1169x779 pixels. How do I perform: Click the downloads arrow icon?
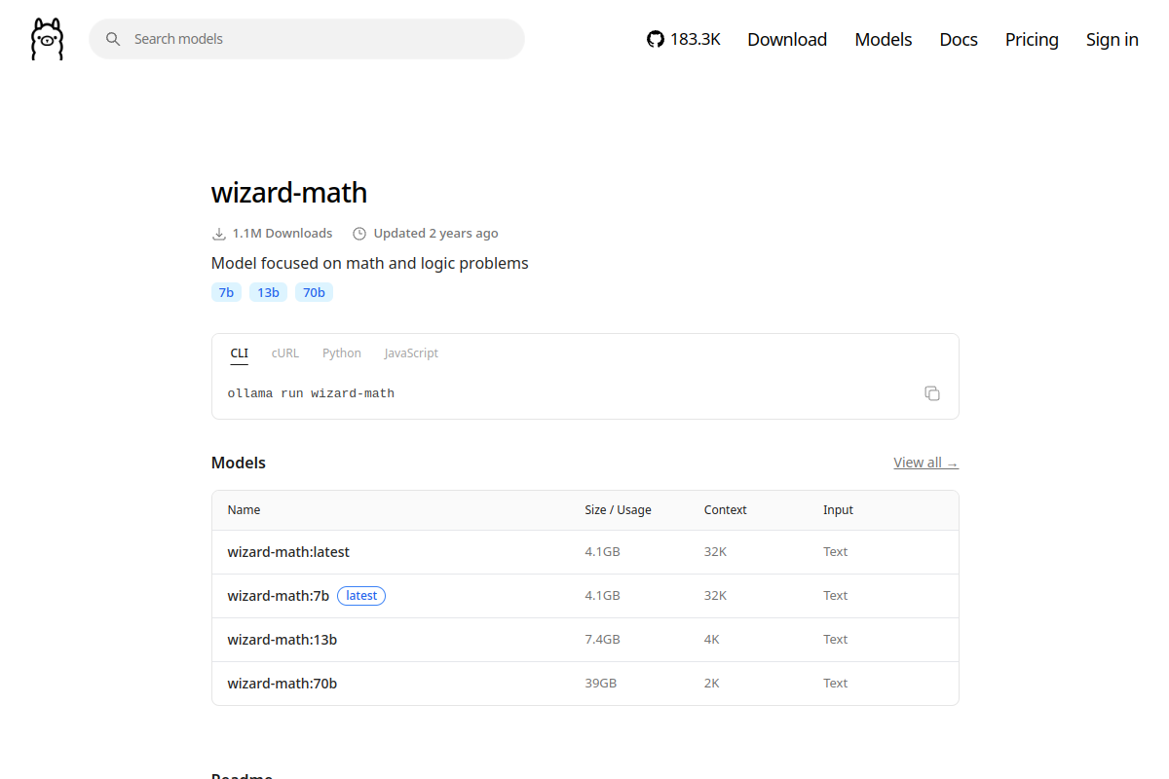click(x=219, y=234)
